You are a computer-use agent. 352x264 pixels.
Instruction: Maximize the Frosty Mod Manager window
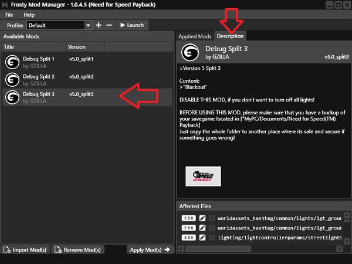pos(338,5)
